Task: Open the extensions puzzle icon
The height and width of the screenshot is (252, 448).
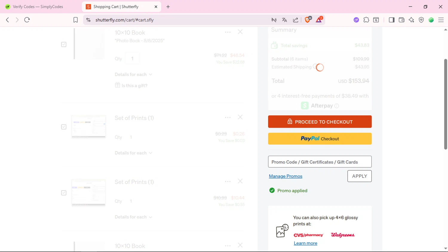Action: 366,20
